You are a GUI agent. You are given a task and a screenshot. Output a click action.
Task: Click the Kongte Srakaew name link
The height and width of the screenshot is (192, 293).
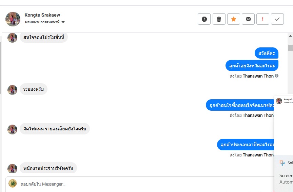[x=42, y=15]
